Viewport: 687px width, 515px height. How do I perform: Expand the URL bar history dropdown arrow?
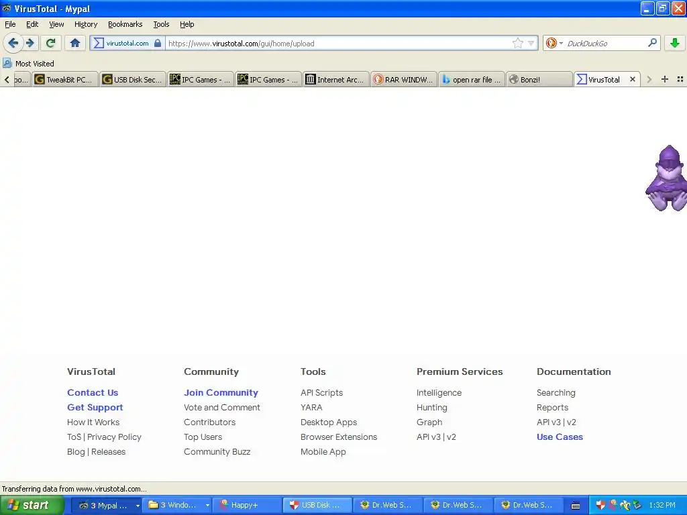(531, 43)
